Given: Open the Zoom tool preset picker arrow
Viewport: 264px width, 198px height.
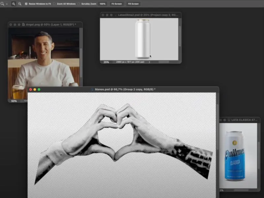Looking at the screenshot, I should [x=7, y=4].
